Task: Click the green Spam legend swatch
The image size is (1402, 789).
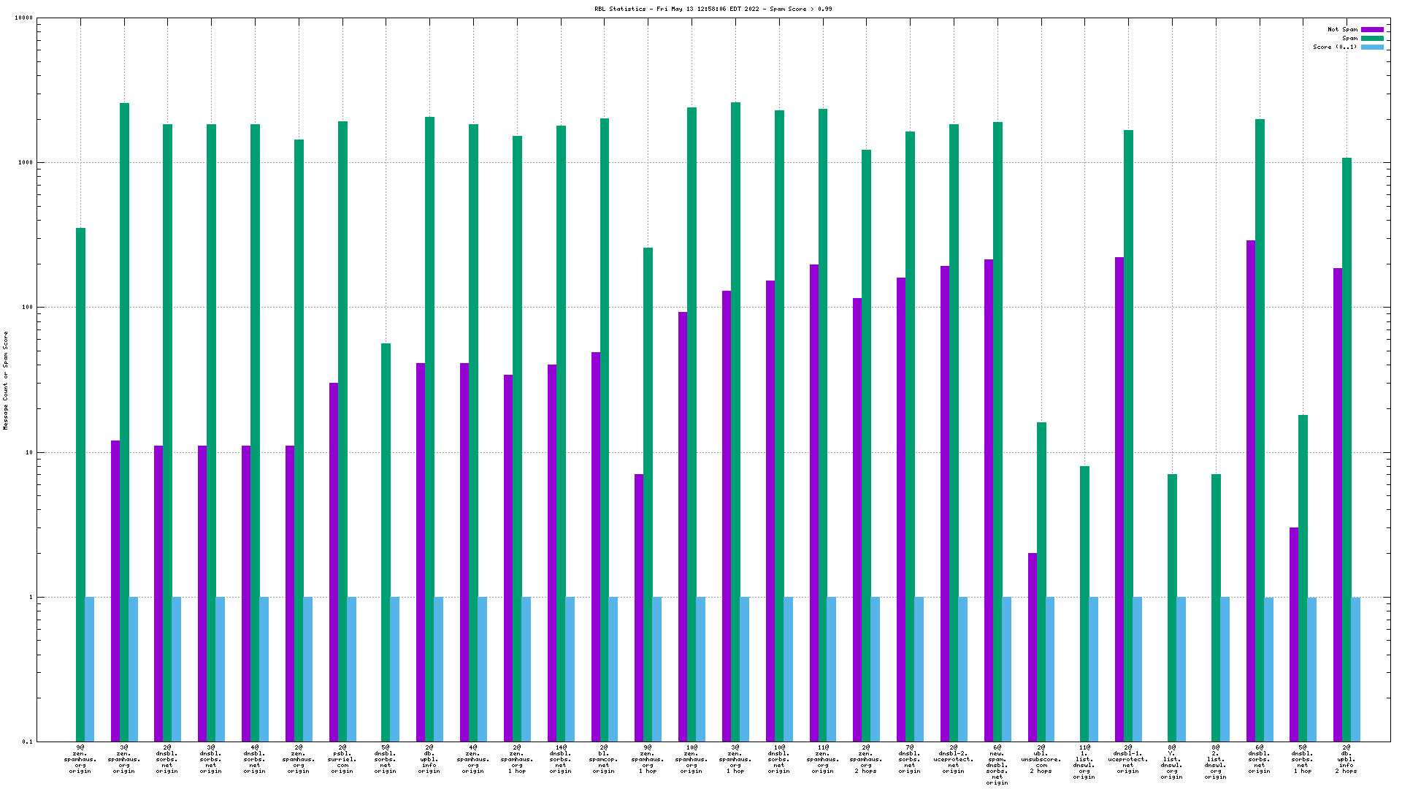Action: [x=1372, y=39]
